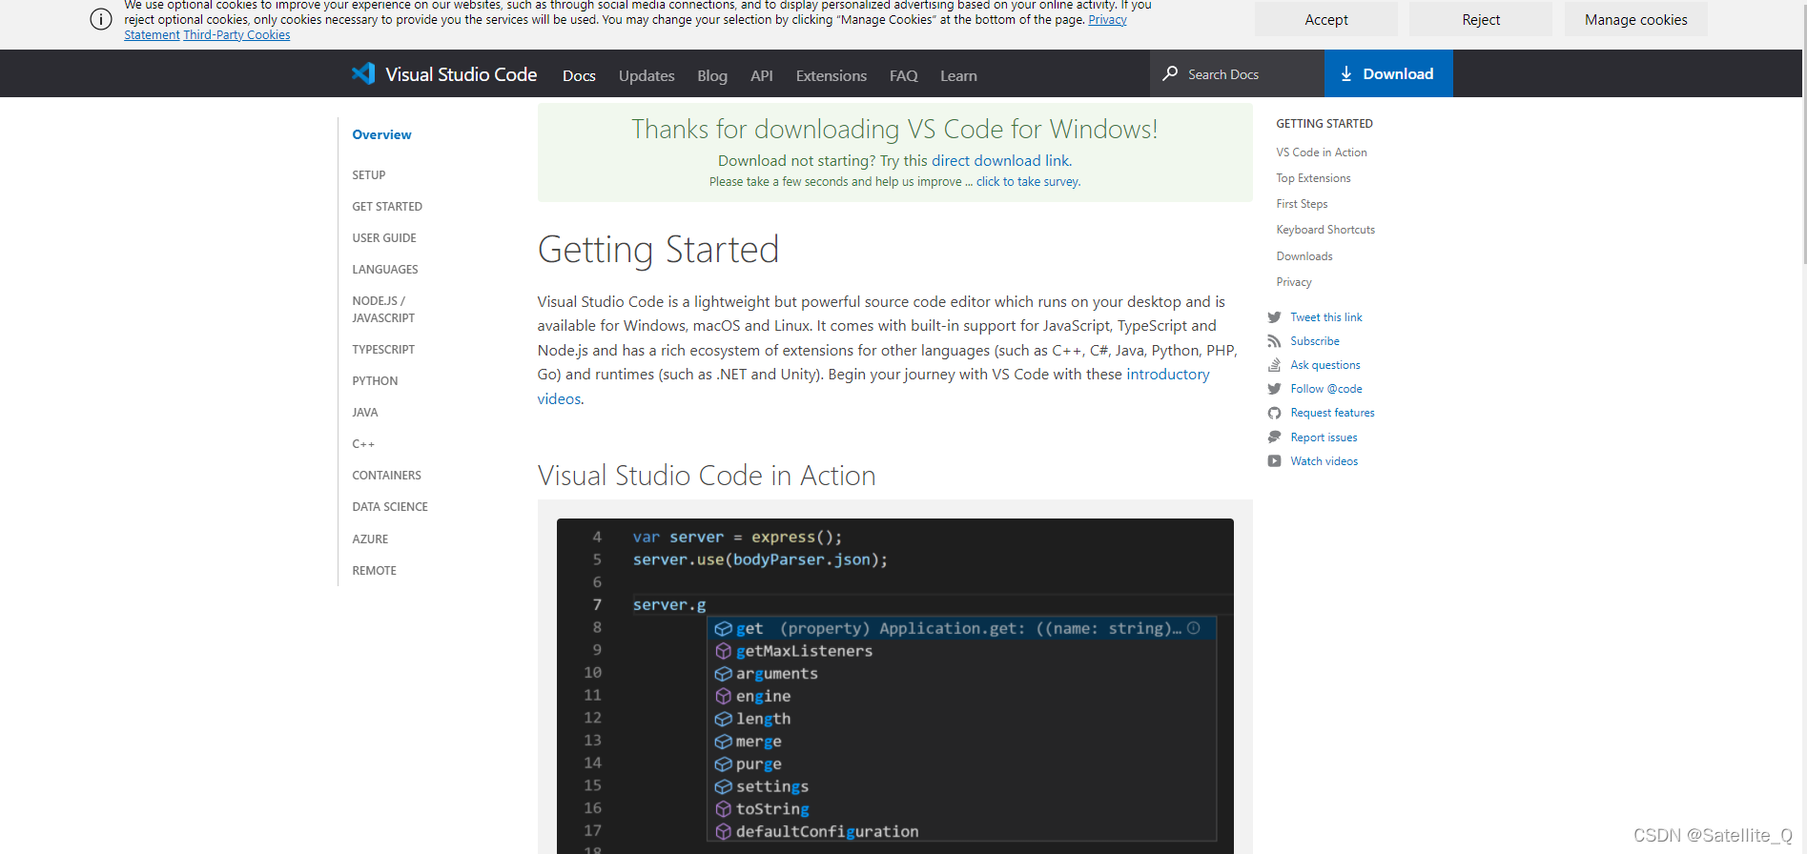Click the Report issues link
Image resolution: width=1807 pixels, height=854 pixels.
[x=1324, y=437]
